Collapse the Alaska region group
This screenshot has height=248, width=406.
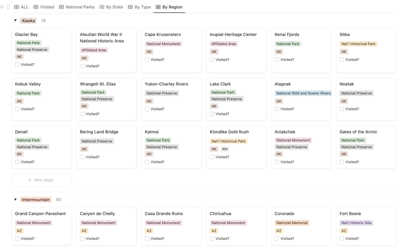[x=15, y=20]
